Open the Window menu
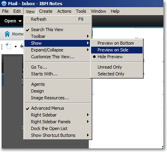Image resolution: width=167 pixels, height=152 pixels. tap(98, 11)
